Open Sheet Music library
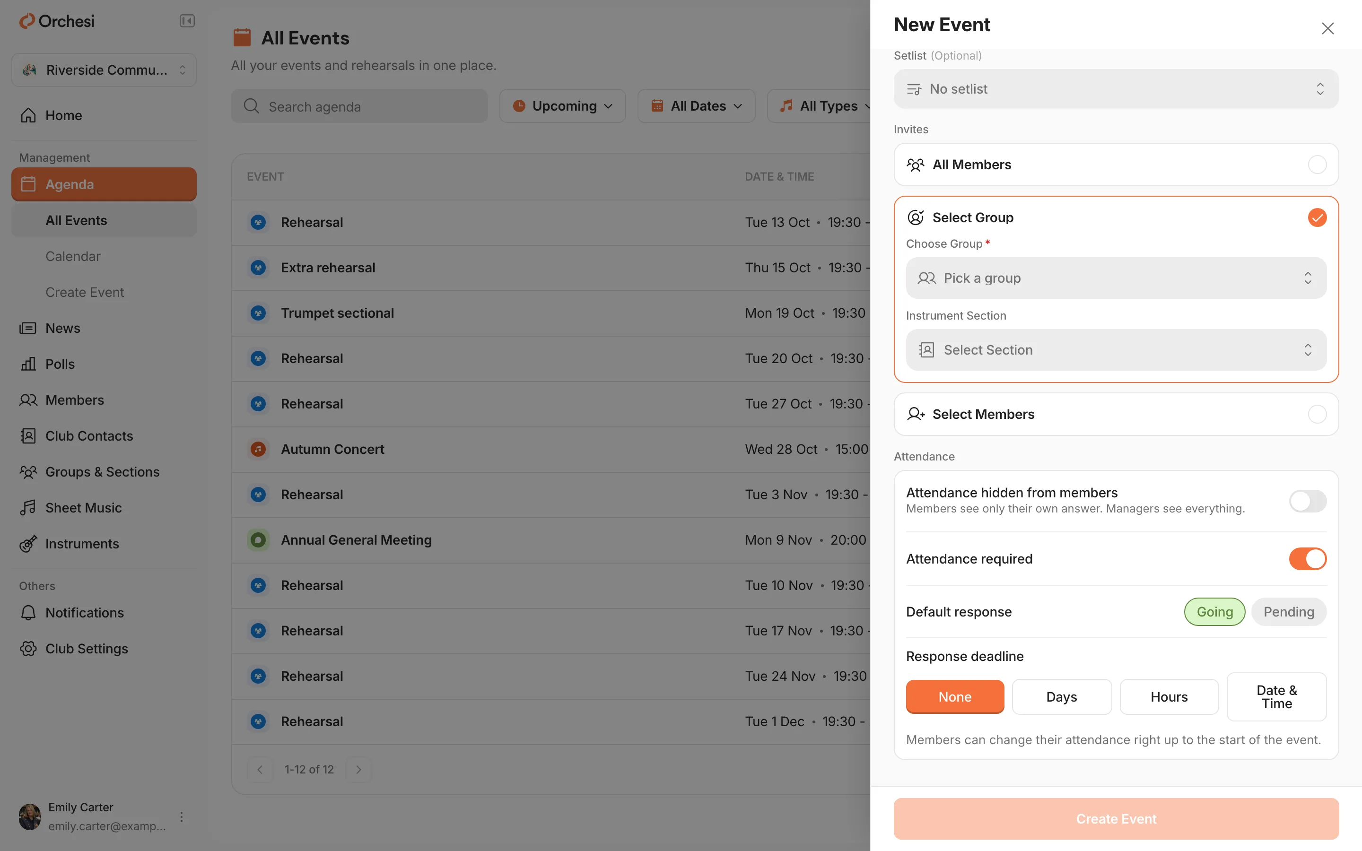Viewport: 1362px width, 851px height. pos(104,508)
